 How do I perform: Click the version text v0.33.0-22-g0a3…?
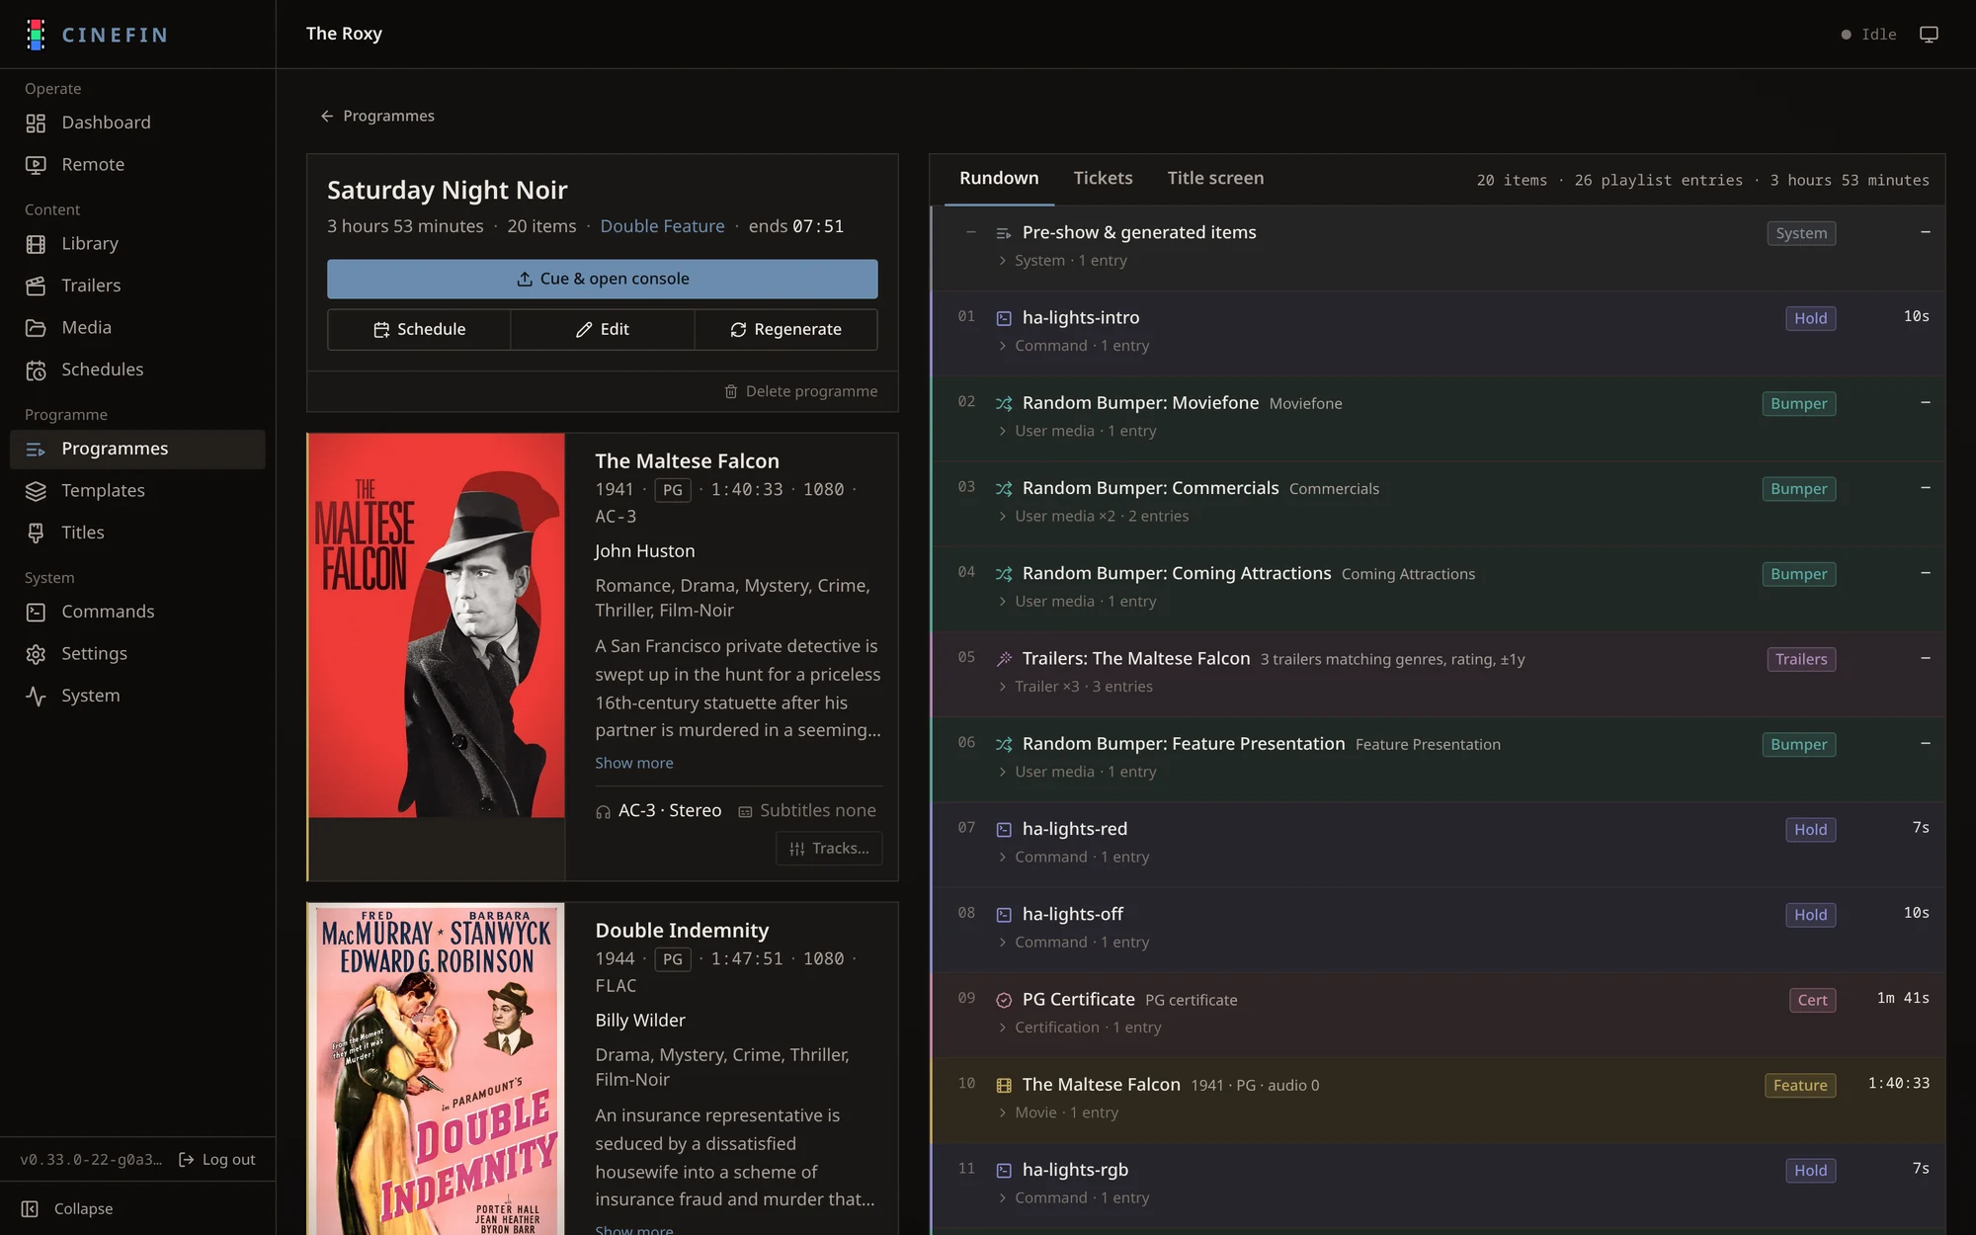(x=91, y=1160)
